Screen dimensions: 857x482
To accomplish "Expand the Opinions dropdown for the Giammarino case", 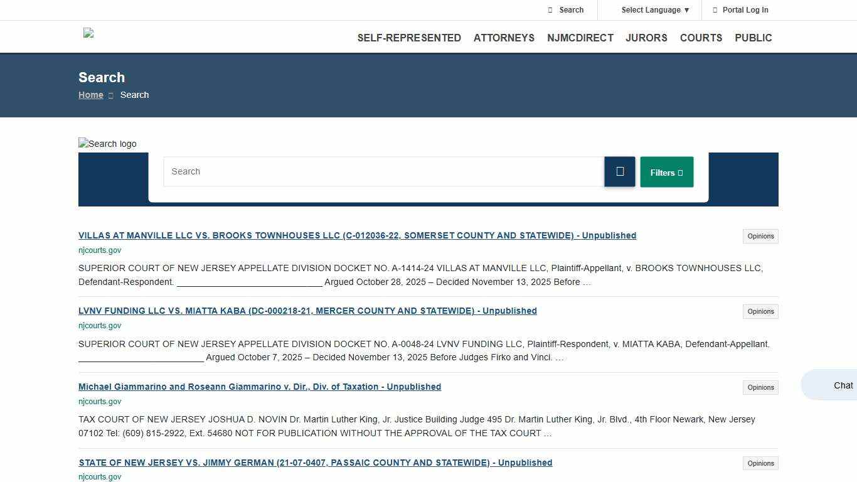I will (x=760, y=387).
